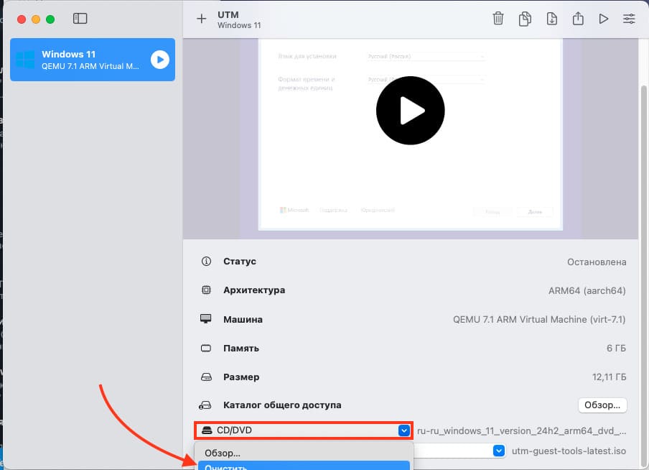Run the VM from the toolbar play icon
649x470 pixels.
click(604, 19)
